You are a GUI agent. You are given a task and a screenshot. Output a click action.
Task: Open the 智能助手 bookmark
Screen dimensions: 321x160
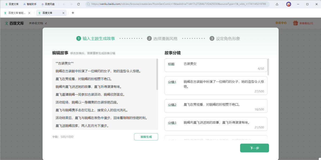tap(30, 4)
